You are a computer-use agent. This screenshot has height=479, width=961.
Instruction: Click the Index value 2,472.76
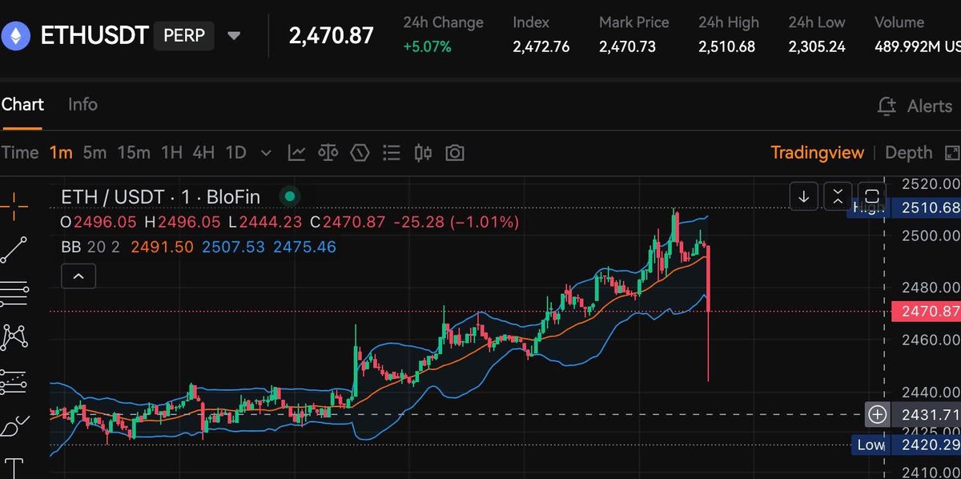541,47
